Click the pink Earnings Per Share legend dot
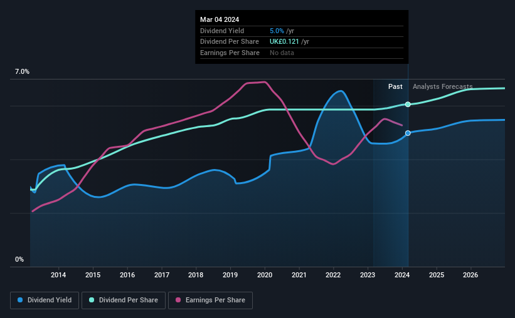Screen dimensions: 515x318 coord(178,300)
